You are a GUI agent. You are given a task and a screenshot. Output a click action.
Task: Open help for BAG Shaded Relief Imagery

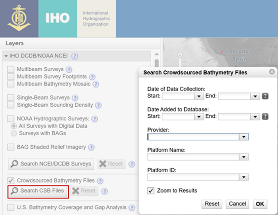pyautogui.click(x=91, y=147)
